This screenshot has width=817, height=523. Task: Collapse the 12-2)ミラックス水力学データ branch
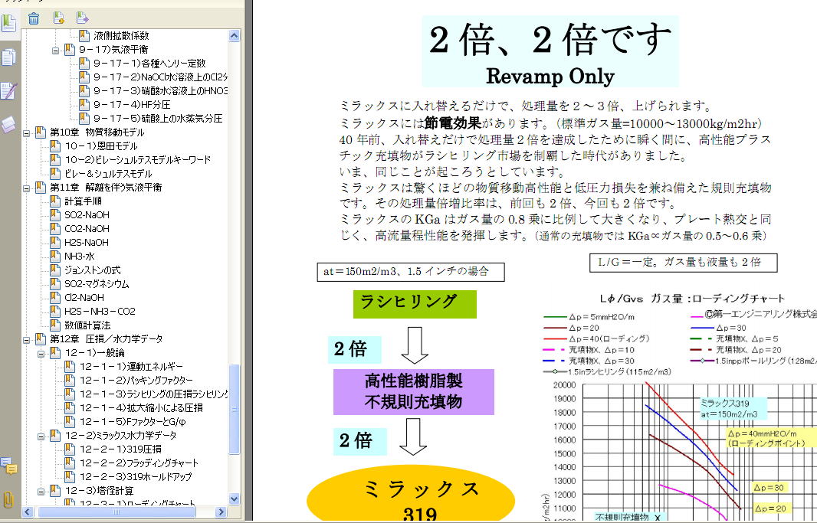(x=41, y=436)
